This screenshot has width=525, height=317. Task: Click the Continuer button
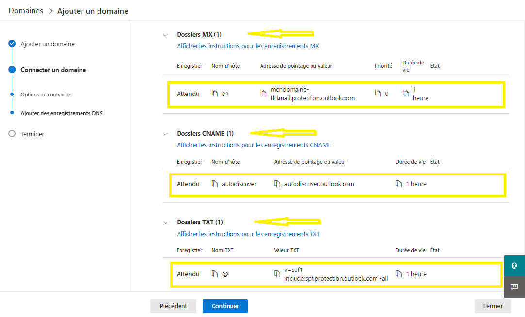(x=225, y=306)
